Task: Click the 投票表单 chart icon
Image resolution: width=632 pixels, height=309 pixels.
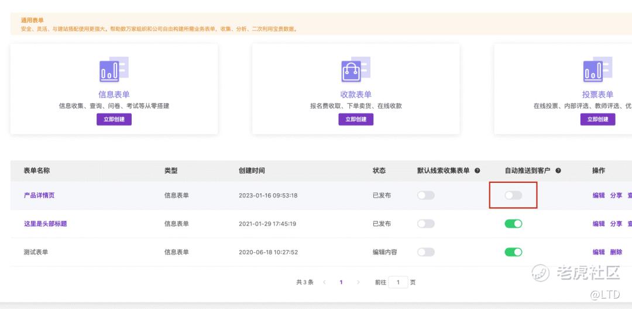Action: (597, 70)
